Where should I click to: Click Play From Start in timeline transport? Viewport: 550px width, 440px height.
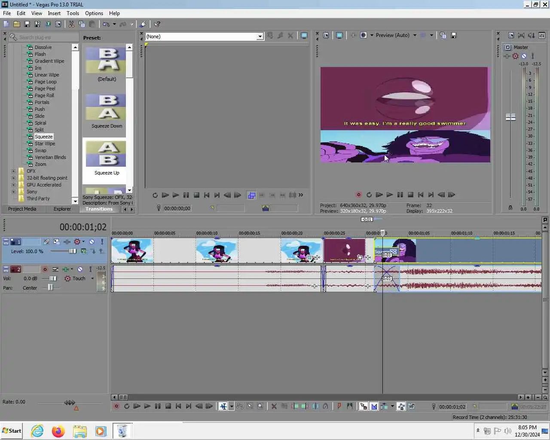137,406
